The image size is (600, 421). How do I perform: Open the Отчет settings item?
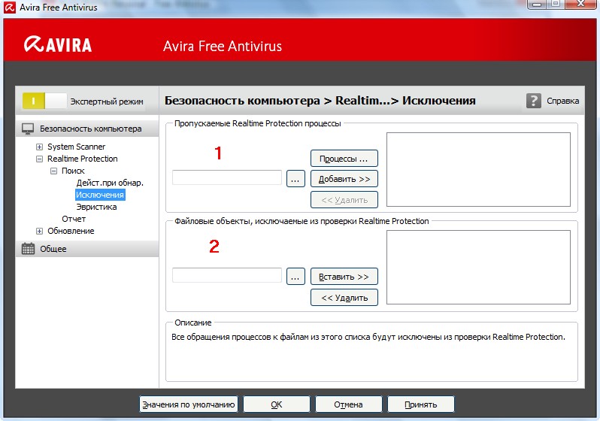coord(74,219)
